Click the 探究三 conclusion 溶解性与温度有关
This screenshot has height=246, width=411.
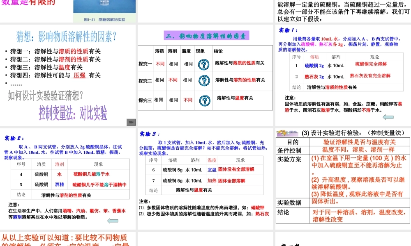[235, 98]
